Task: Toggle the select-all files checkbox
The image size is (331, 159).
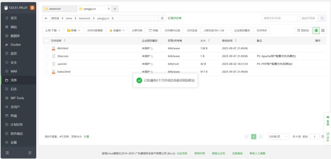Action: pyautogui.click(x=46, y=40)
